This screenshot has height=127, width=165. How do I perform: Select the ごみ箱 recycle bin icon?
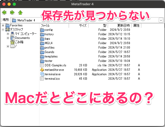pyautogui.click(x=12, y=42)
